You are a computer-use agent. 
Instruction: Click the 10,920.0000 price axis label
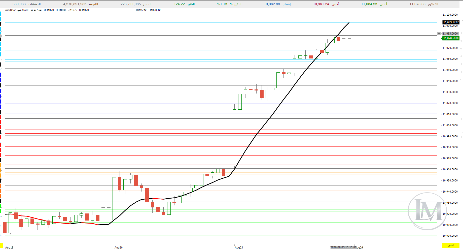coord(450,214)
